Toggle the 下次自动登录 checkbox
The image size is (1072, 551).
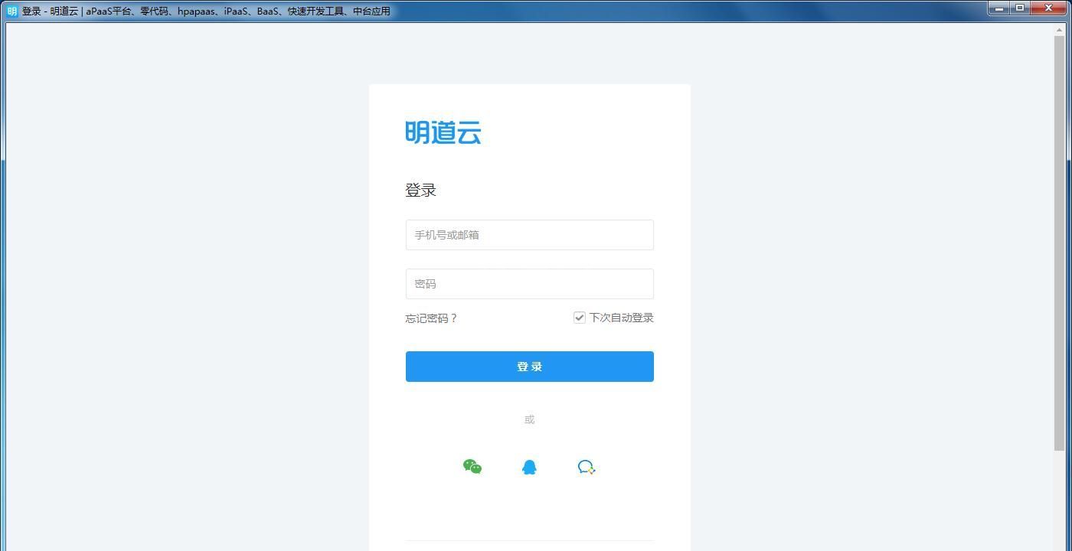[580, 318]
